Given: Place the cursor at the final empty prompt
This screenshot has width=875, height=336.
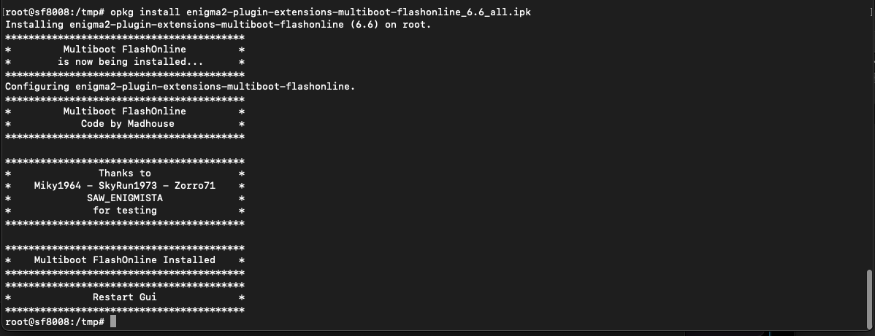Looking at the screenshot, I should point(113,321).
